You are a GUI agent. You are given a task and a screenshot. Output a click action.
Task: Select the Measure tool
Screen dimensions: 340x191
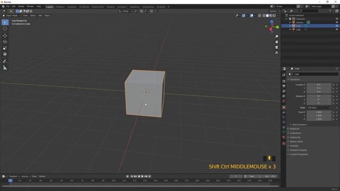[5, 68]
